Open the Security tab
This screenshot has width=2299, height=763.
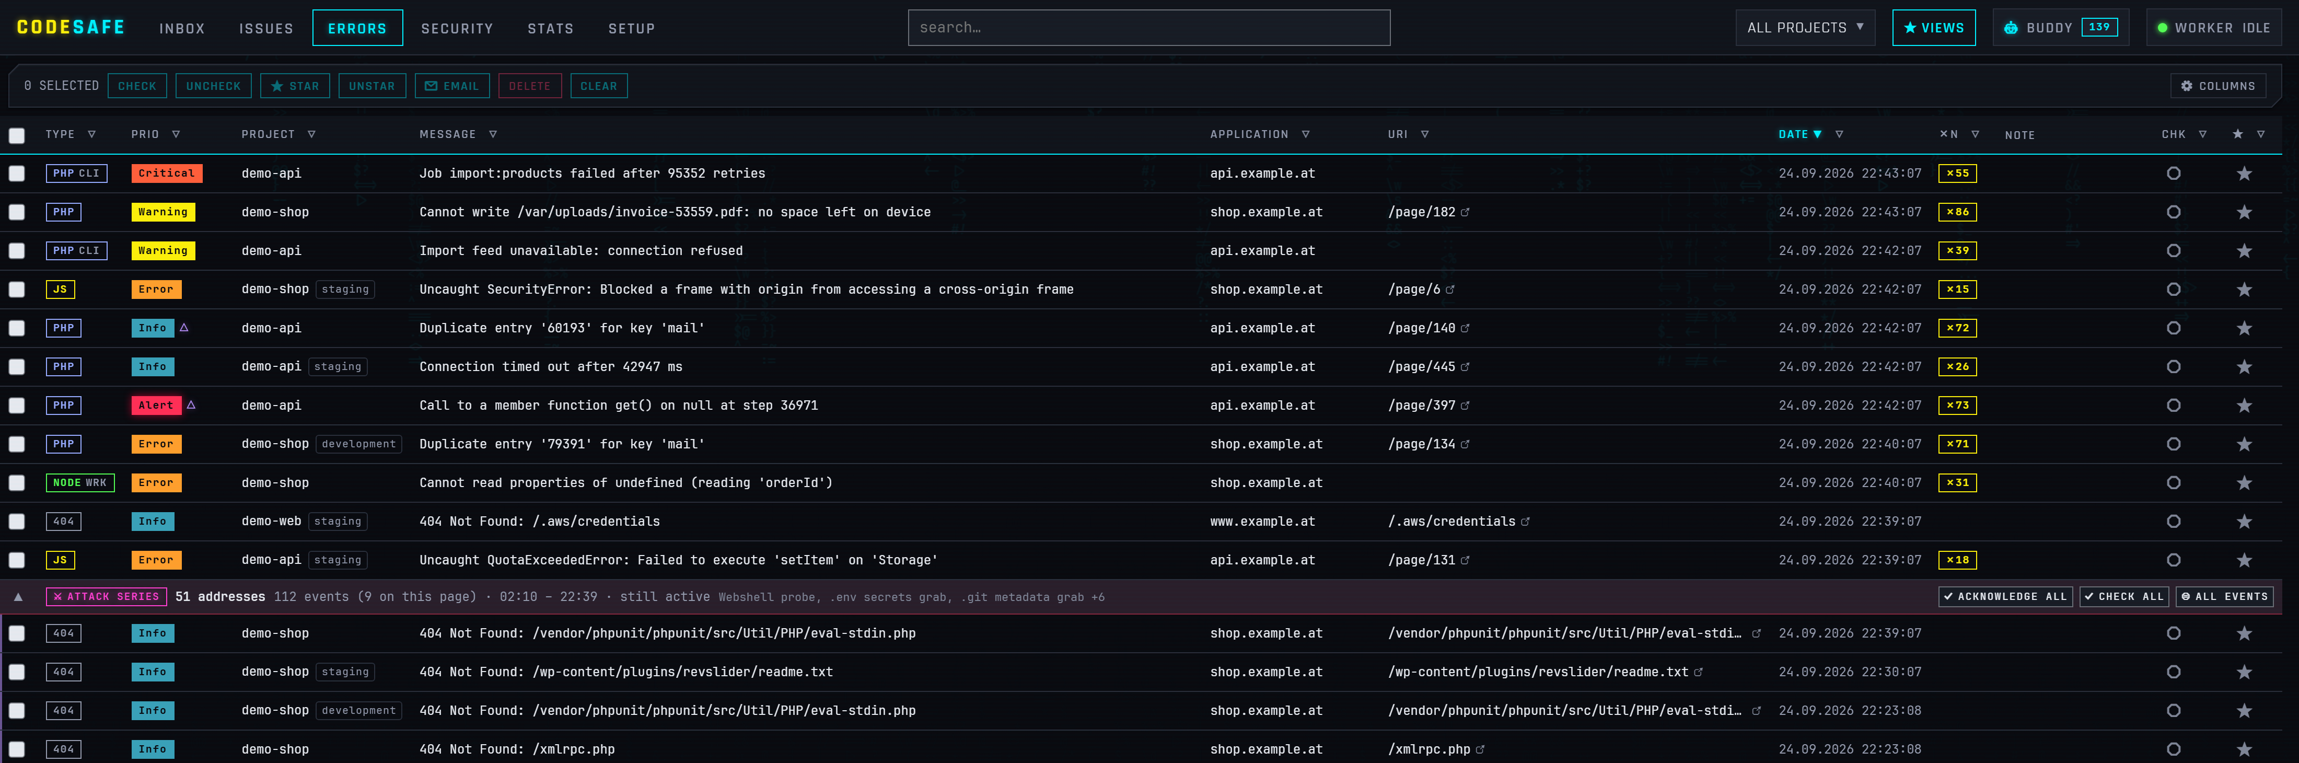(457, 29)
